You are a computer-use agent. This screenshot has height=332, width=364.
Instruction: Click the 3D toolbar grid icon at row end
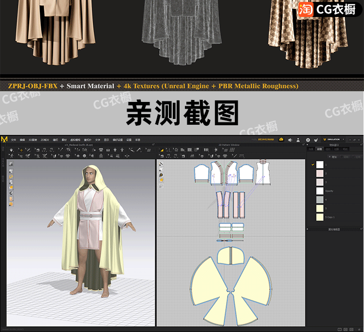[x=149, y=150]
